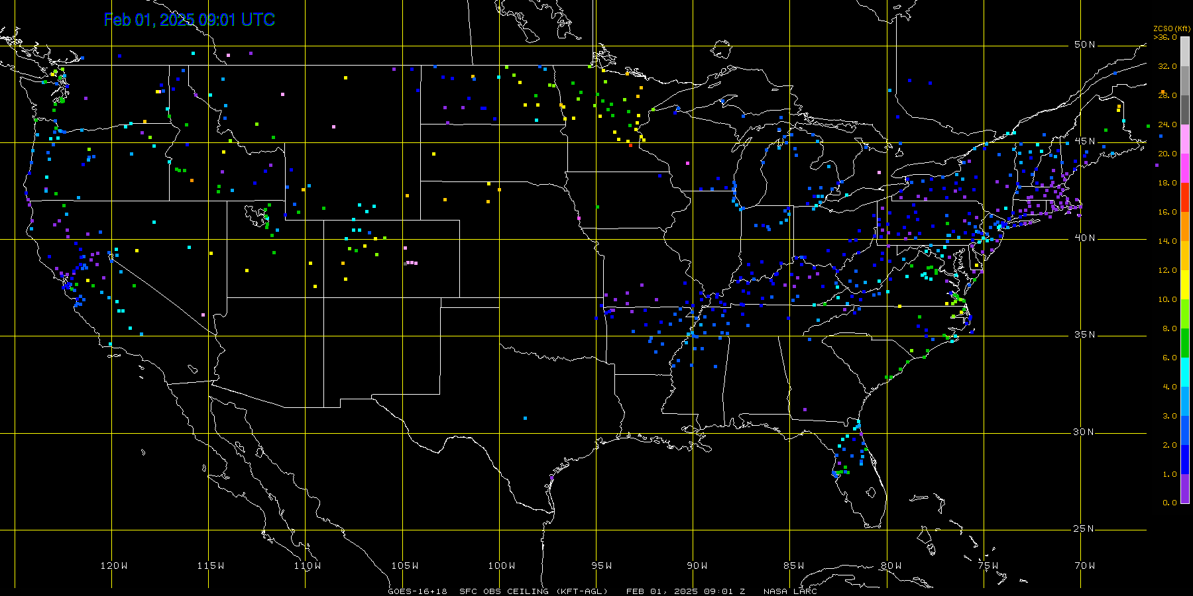Click the 25N latitude label

[x=1085, y=528]
